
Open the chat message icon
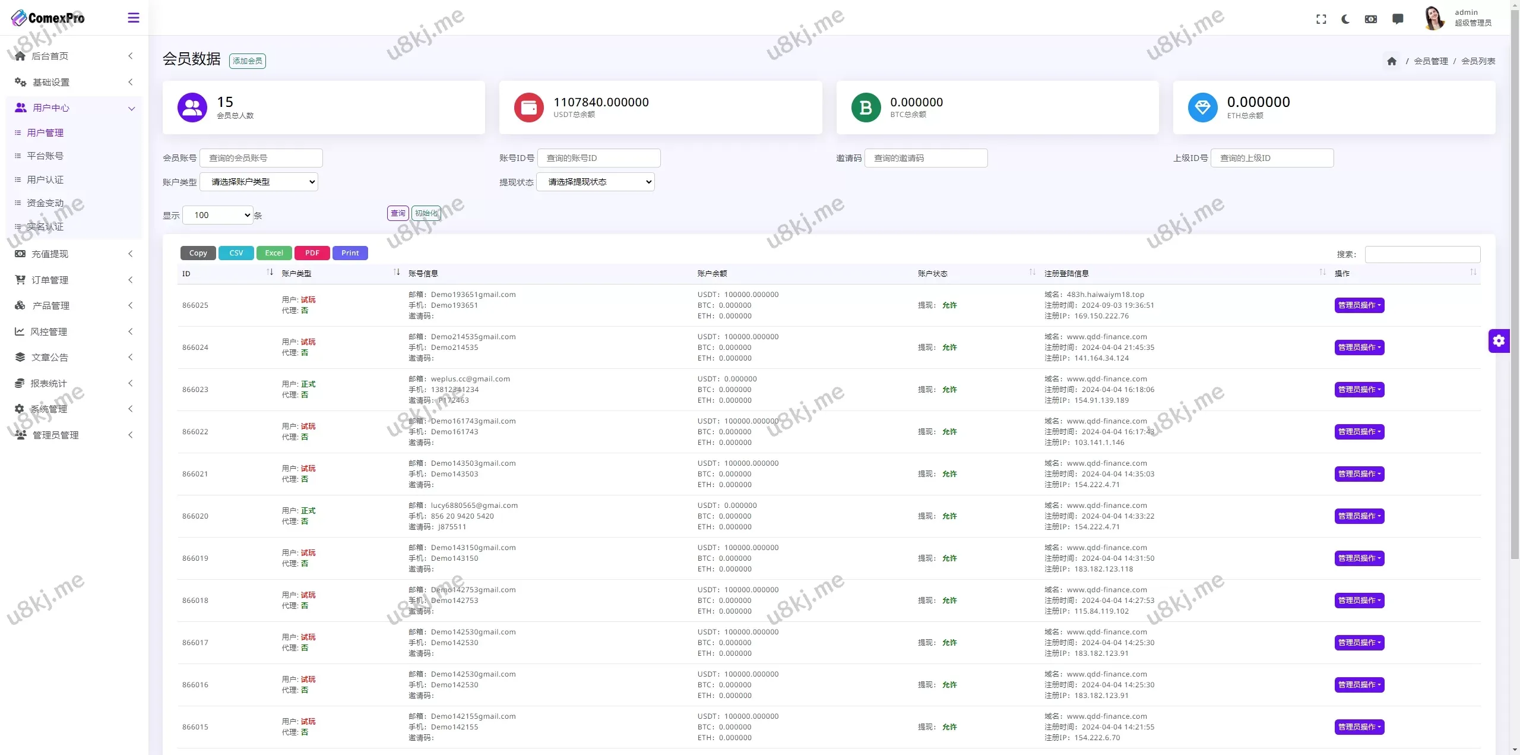pos(1398,19)
